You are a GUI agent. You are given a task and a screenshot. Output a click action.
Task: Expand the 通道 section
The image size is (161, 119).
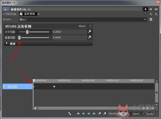(x=7, y=43)
